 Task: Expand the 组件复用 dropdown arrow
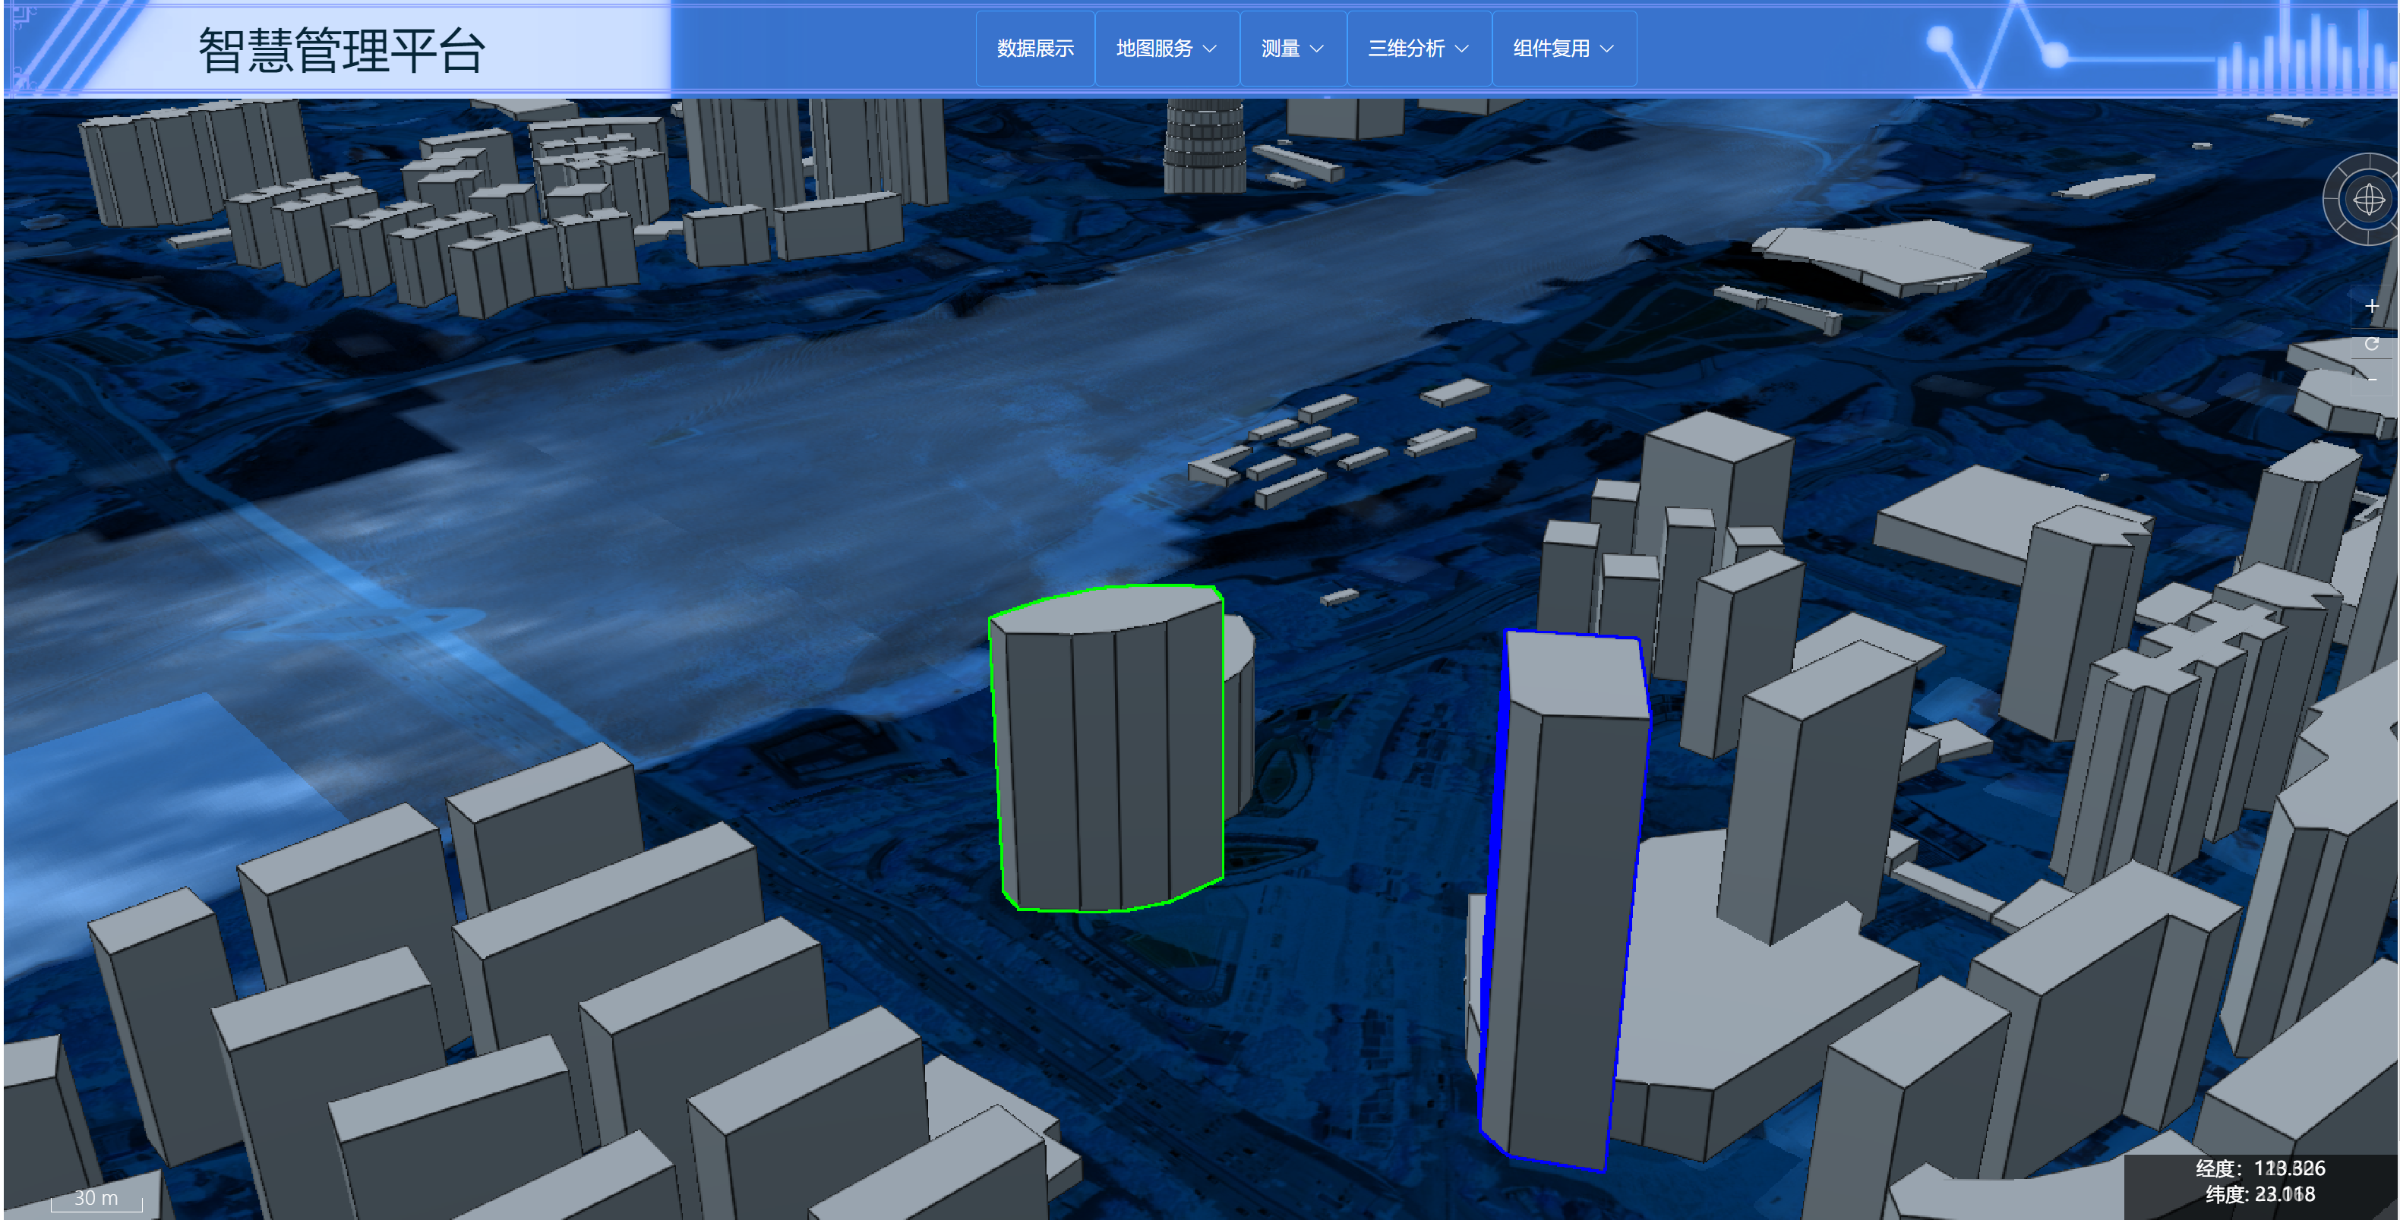tap(1606, 49)
